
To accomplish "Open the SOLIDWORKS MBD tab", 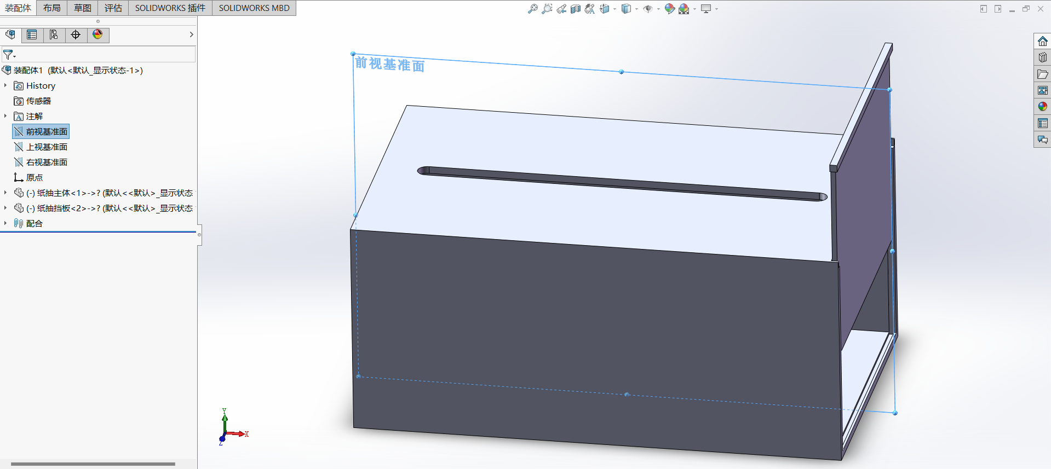I will point(254,8).
